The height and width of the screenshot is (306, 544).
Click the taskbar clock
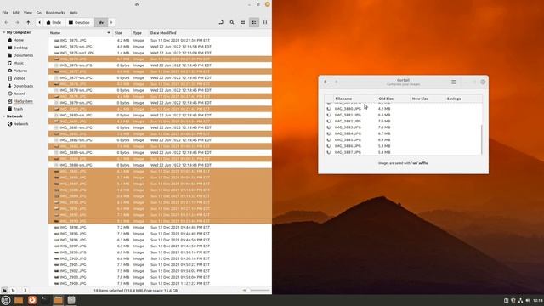point(537,300)
